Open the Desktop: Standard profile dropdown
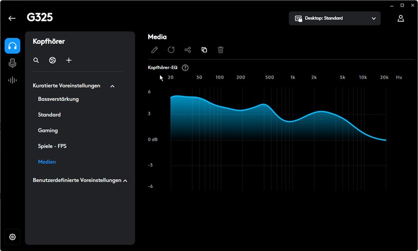Viewport: 418px width, 251px height. point(335,18)
